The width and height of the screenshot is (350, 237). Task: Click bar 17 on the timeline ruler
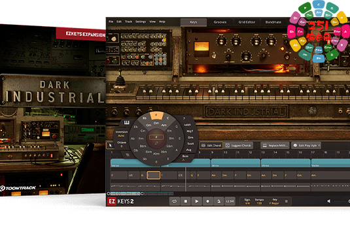313,152
